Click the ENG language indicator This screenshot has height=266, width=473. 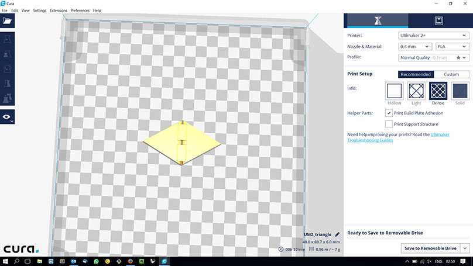pyautogui.click(x=438, y=261)
